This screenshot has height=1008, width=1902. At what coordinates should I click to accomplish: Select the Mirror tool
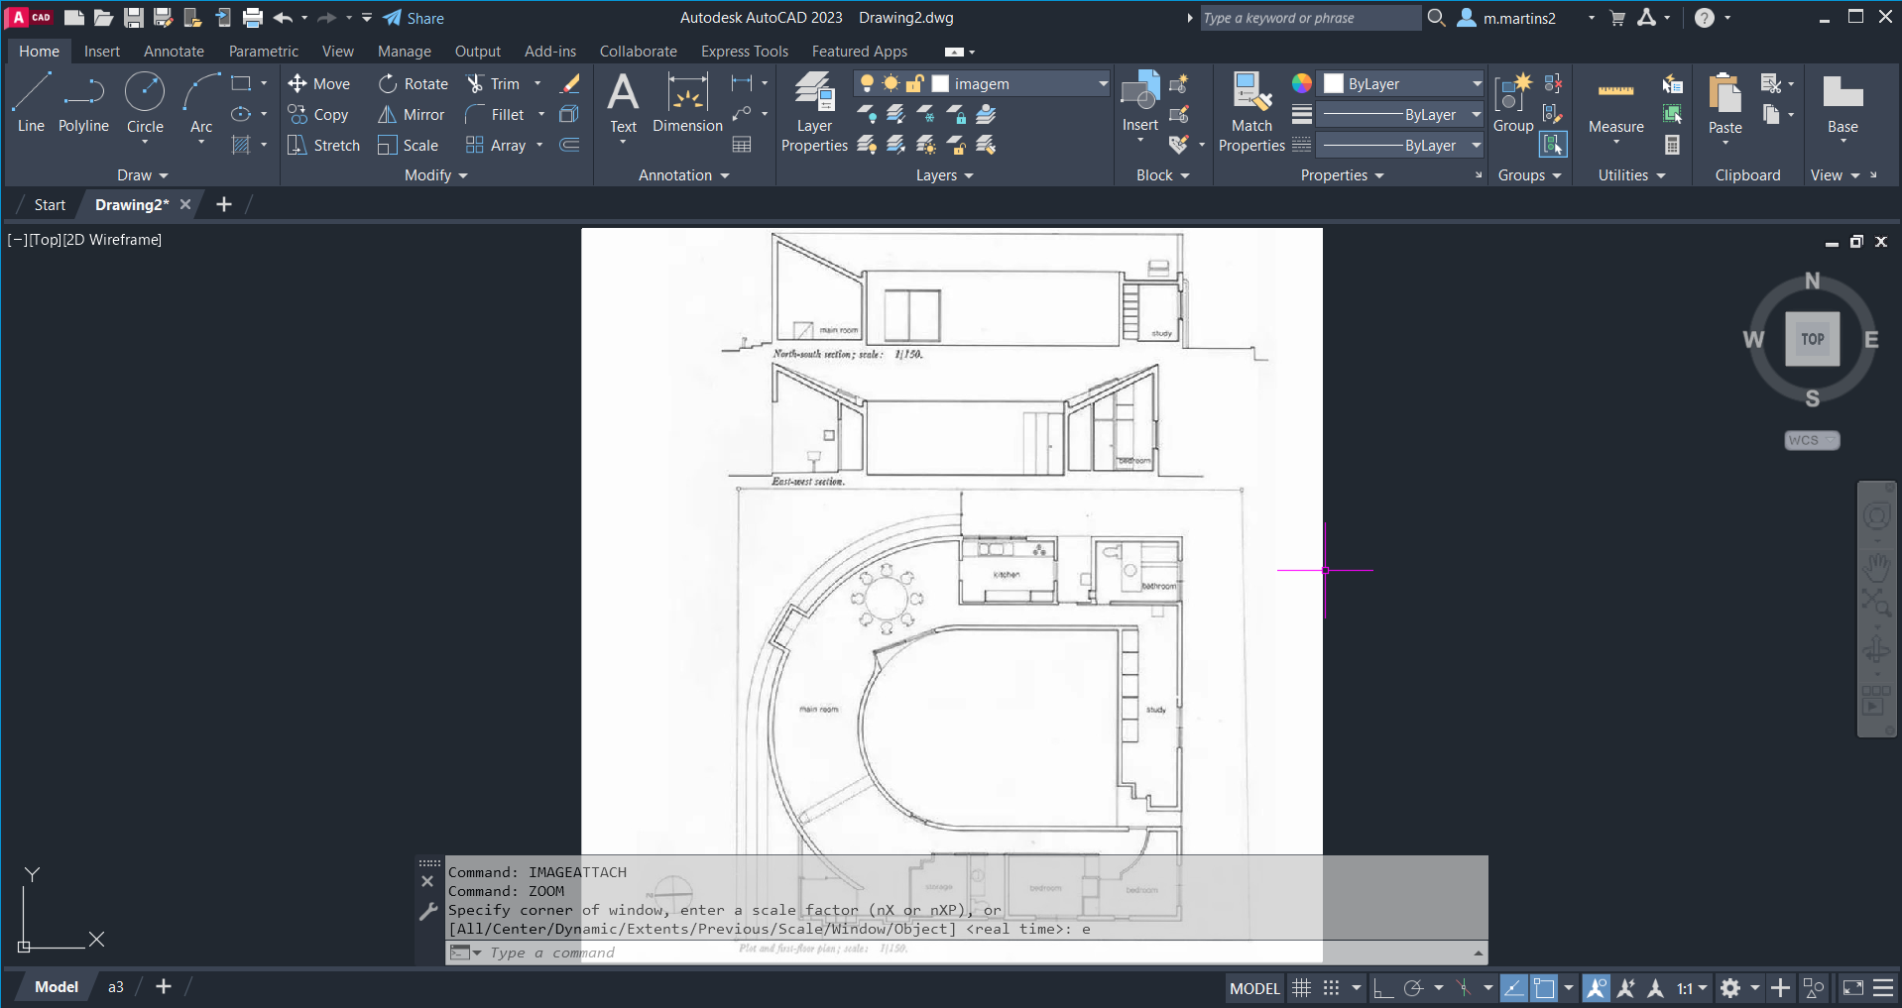pyautogui.click(x=412, y=115)
